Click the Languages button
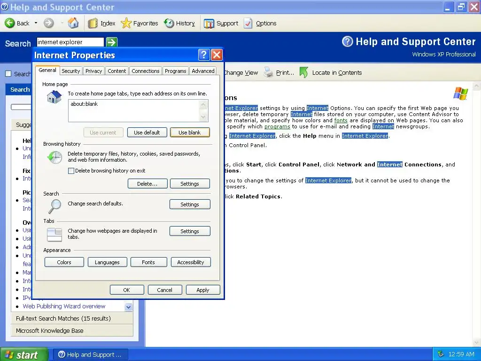 (108, 262)
